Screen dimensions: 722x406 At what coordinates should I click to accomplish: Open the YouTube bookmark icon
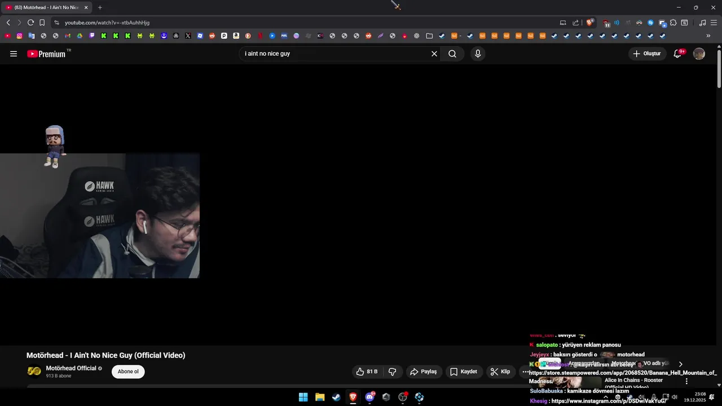[x=7, y=36]
